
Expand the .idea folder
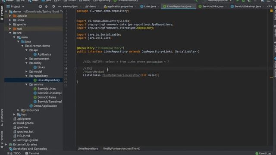click(10, 20)
